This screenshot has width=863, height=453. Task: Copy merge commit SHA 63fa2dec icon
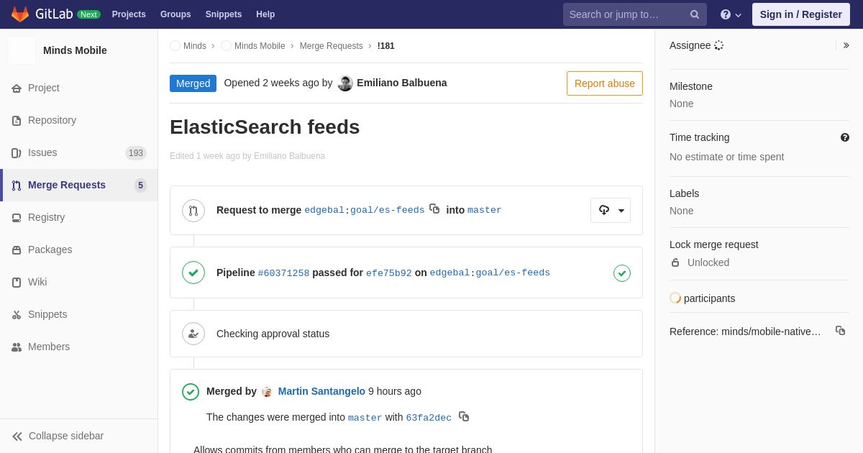point(464,416)
